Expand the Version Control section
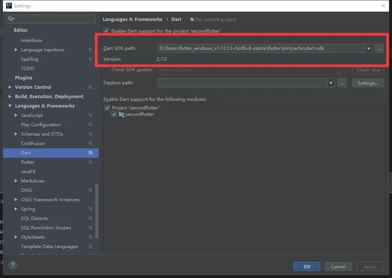Image resolution: width=392 pixels, height=278 pixels. [x=10, y=87]
